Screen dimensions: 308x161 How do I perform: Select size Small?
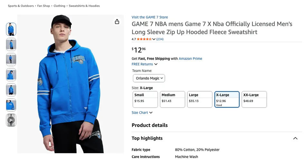(145, 99)
